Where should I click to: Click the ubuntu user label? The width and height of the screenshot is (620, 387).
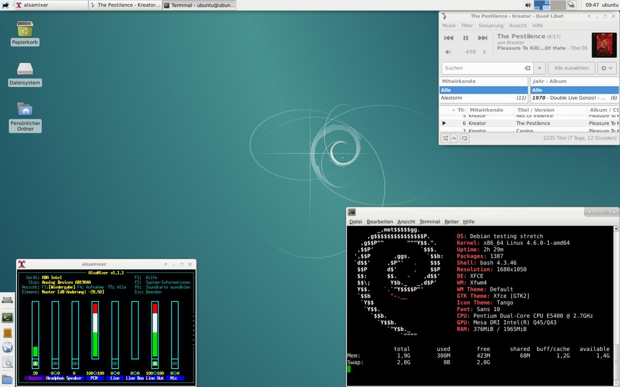click(610, 5)
